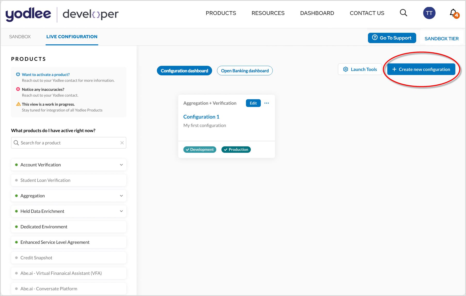Image resolution: width=466 pixels, height=296 pixels.
Task: Expand the Account Verification product
Action: [121, 165]
